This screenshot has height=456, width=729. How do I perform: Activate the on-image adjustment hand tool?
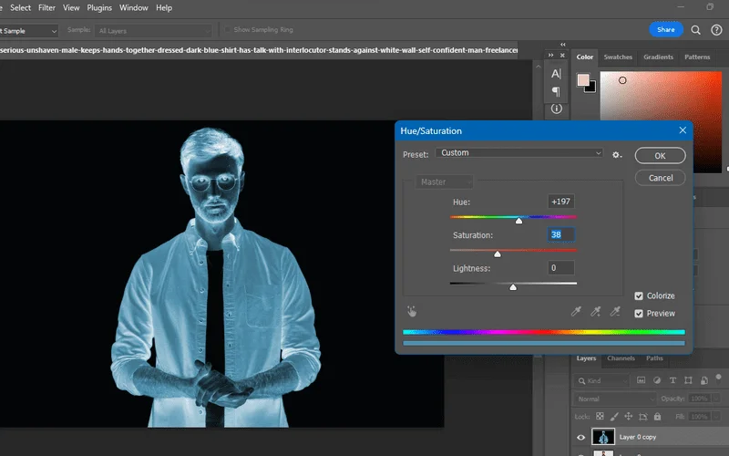click(412, 311)
